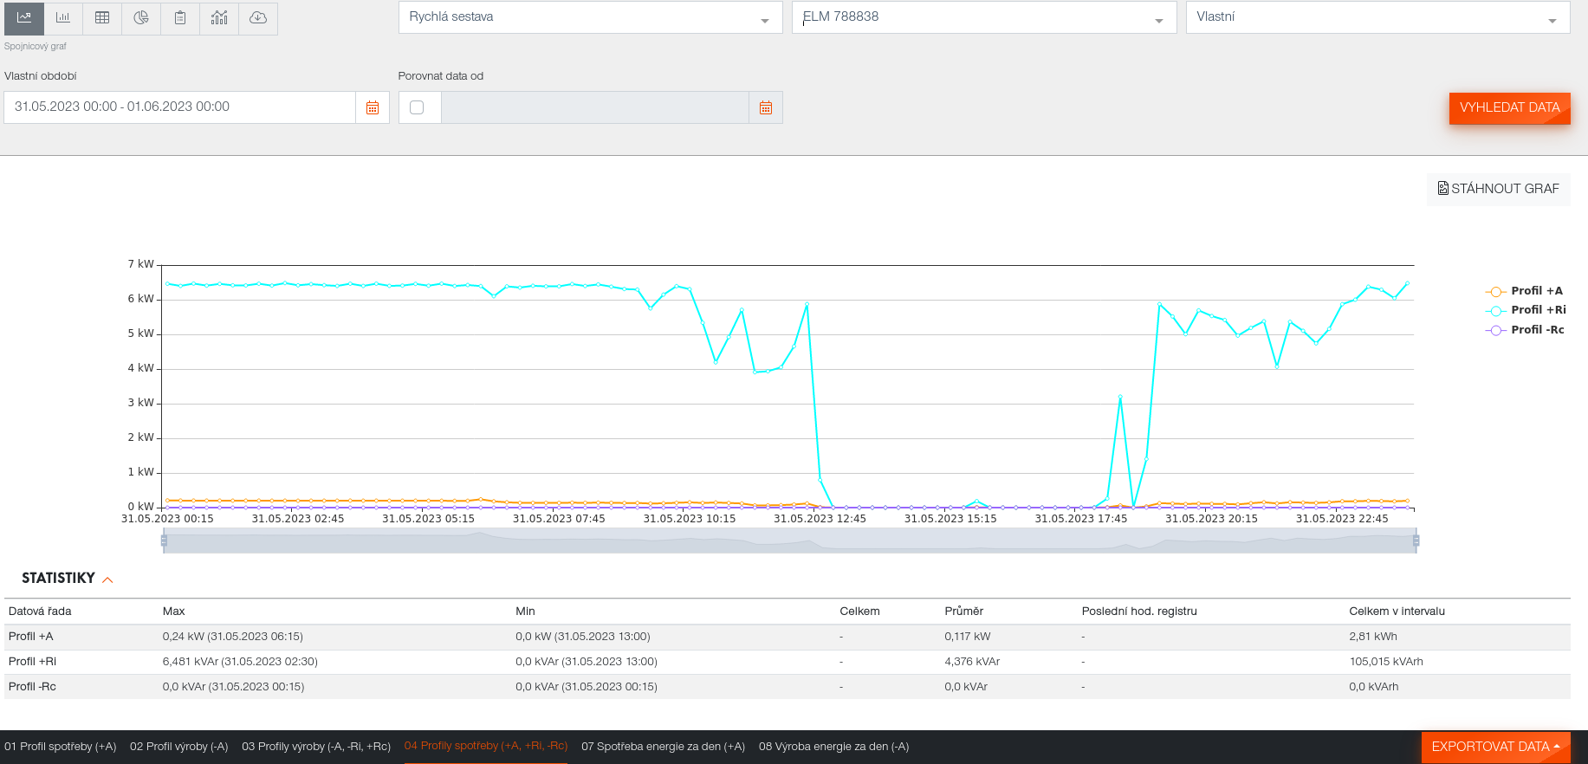This screenshot has height=764, width=1588.
Task: Click the 0,117 kW average cell
Action: point(968,637)
